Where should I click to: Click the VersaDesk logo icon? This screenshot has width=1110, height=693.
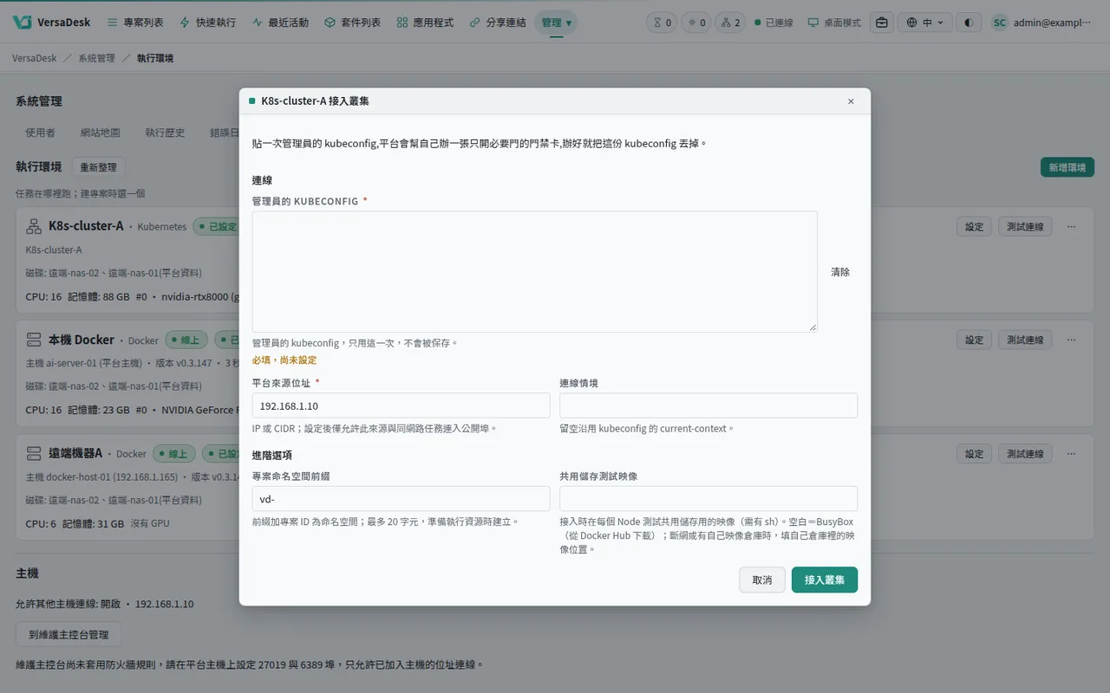pyautogui.click(x=23, y=23)
